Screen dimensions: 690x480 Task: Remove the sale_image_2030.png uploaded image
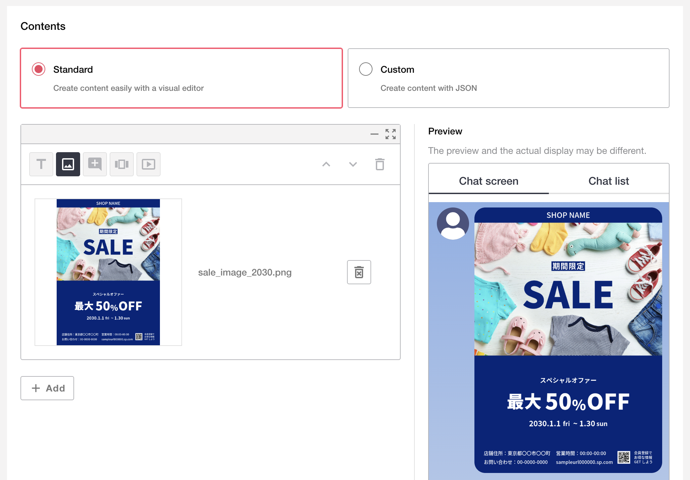coord(359,272)
